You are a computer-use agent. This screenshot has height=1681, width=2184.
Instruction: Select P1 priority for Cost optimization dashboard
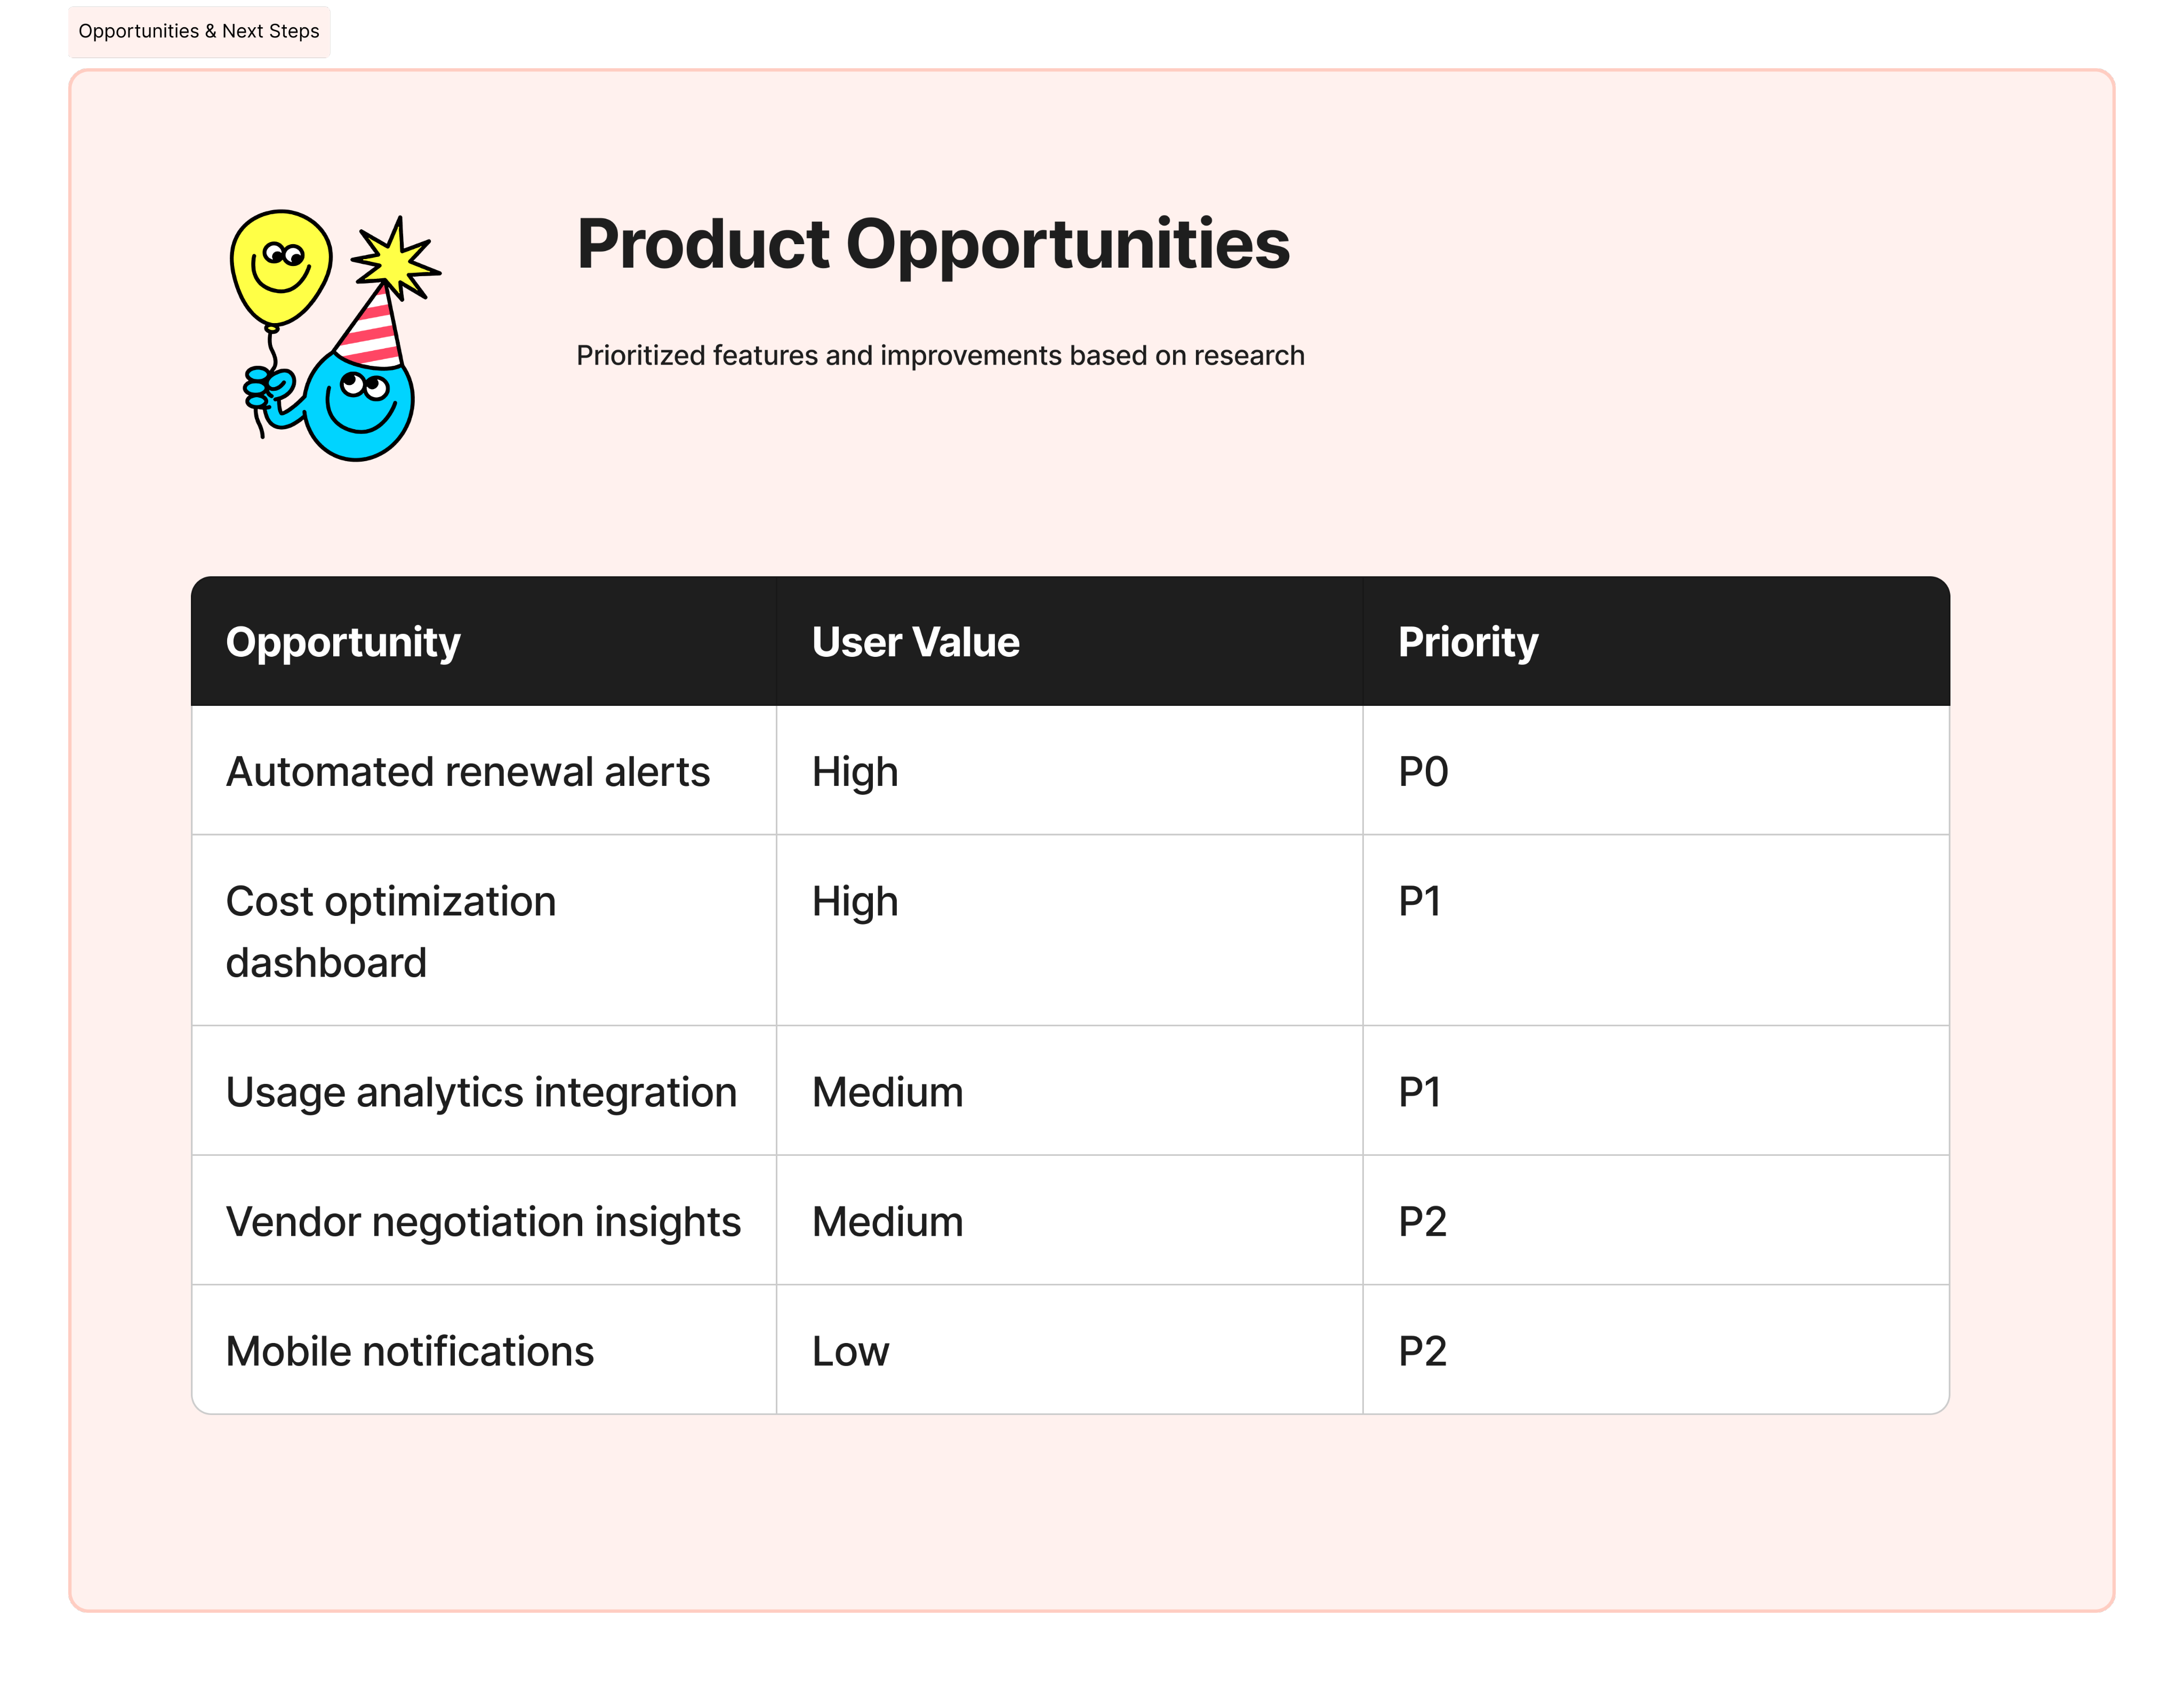click(x=1420, y=902)
